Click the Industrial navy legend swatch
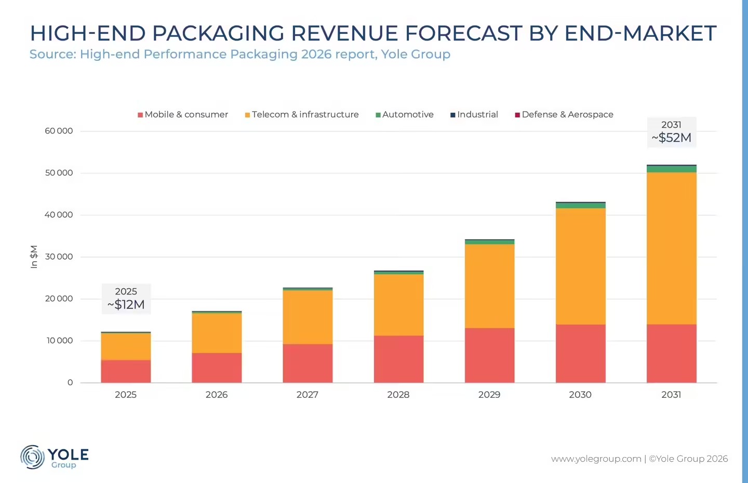 (453, 115)
